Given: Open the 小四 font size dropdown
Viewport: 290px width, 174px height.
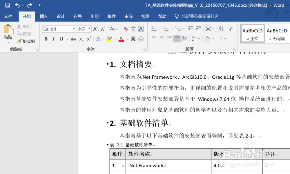Looking at the screenshot, I should pyautogui.click(x=89, y=29).
